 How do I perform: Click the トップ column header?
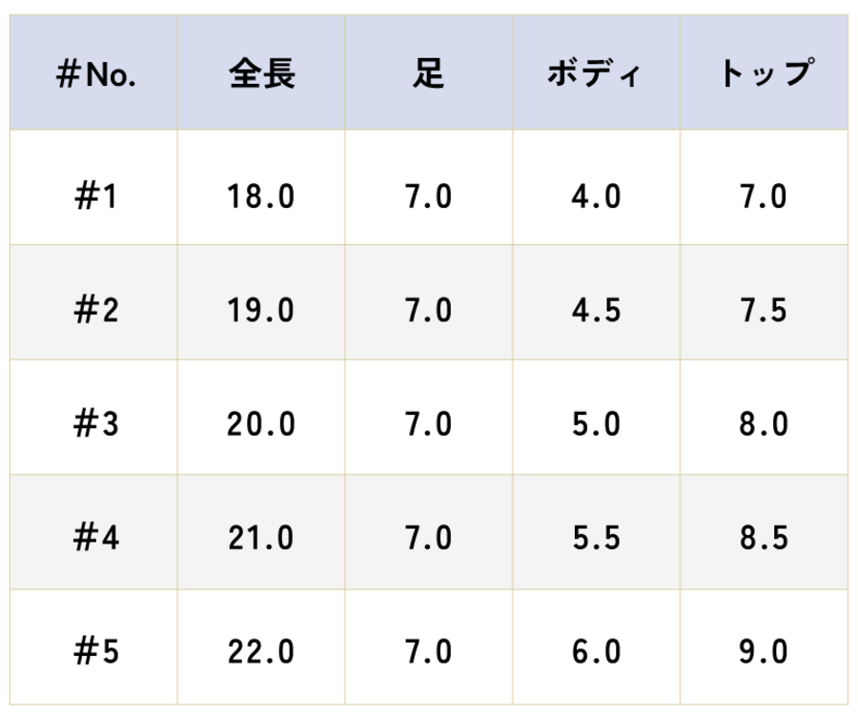tap(764, 72)
